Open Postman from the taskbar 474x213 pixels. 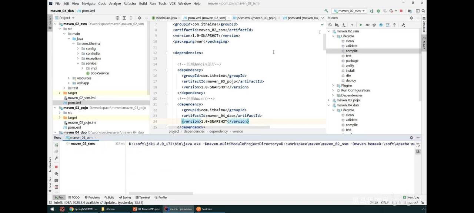[204, 209]
